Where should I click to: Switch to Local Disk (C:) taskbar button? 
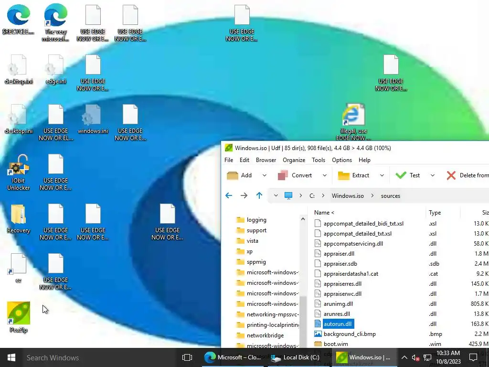[296, 357]
